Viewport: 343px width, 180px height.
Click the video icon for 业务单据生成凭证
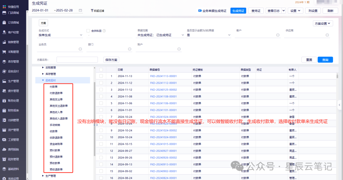(200, 11)
